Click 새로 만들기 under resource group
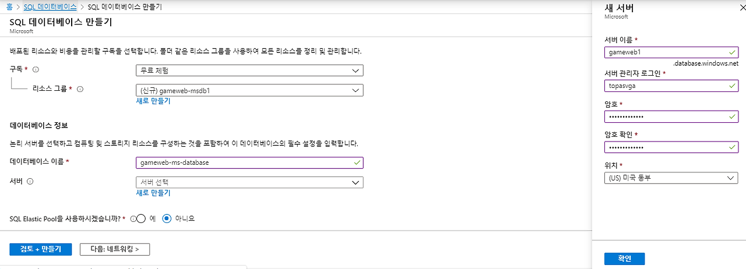 [153, 101]
